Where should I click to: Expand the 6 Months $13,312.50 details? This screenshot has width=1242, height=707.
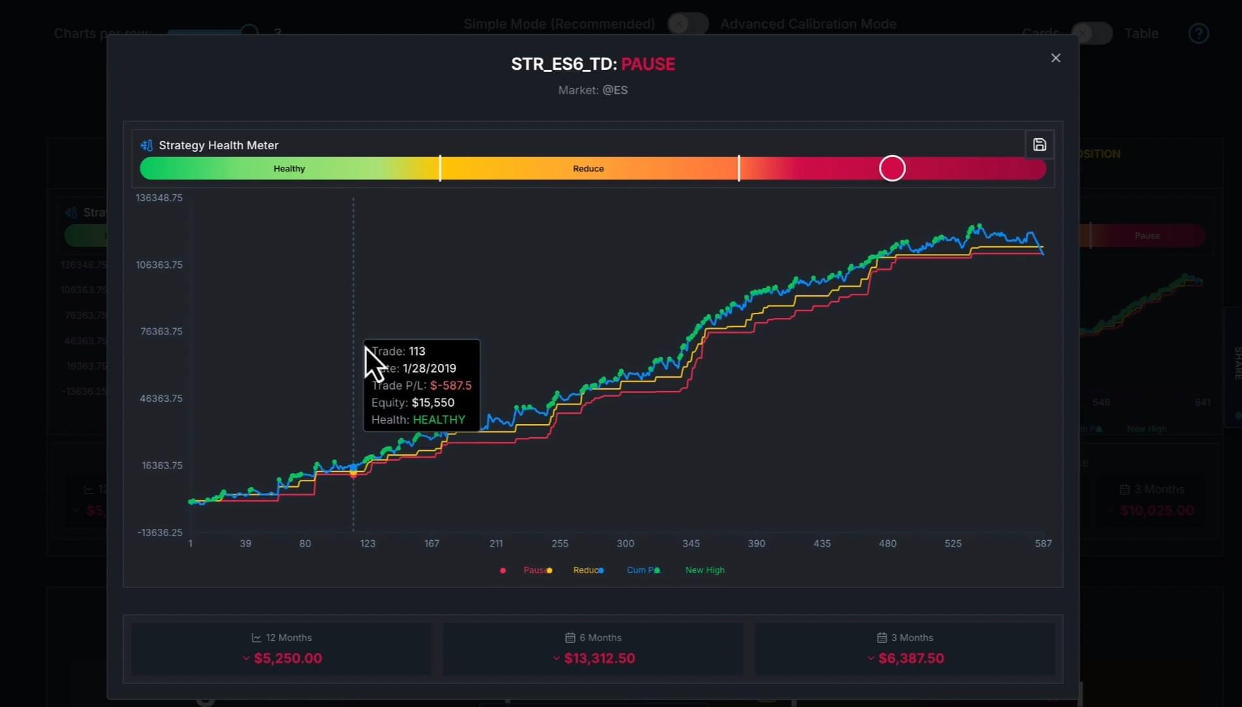coord(556,659)
